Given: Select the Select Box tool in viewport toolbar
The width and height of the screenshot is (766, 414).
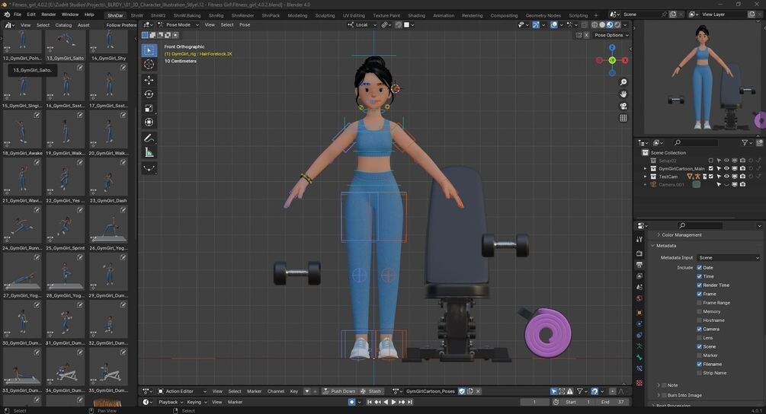Looking at the screenshot, I should (x=149, y=50).
